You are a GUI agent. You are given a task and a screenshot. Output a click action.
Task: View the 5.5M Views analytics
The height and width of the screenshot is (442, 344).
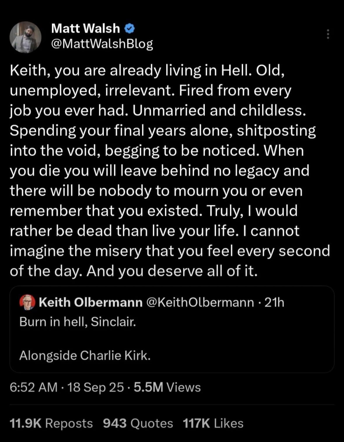[x=167, y=387]
